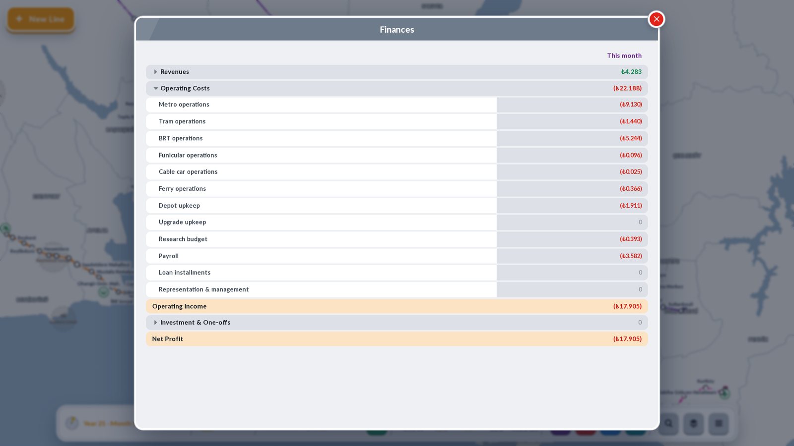Select the Ferry operations row
Screen dimensions: 794x446
click(397, 189)
